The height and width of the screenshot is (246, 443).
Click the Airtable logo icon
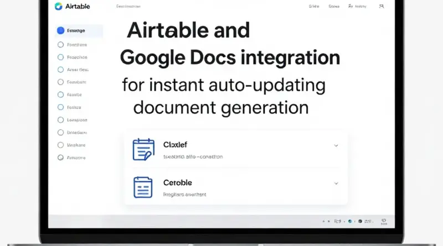coord(59,6)
